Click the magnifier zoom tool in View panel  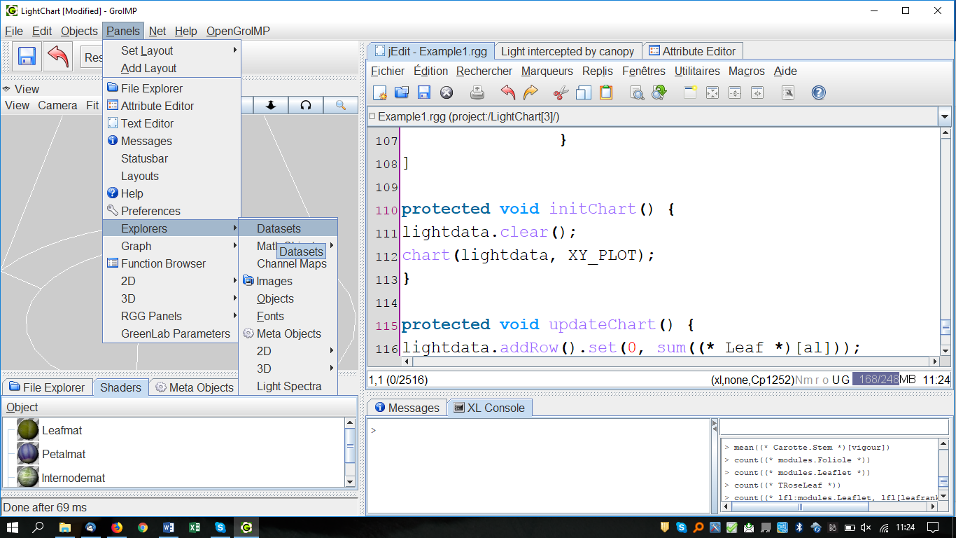point(341,105)
